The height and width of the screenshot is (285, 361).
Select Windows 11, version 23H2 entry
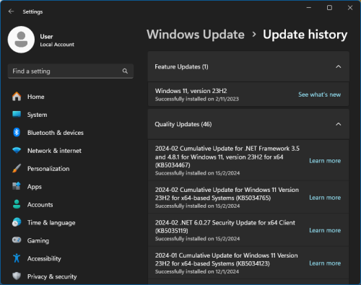(248, 95)
